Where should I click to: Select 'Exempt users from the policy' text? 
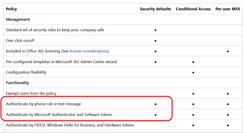point(31,94)
